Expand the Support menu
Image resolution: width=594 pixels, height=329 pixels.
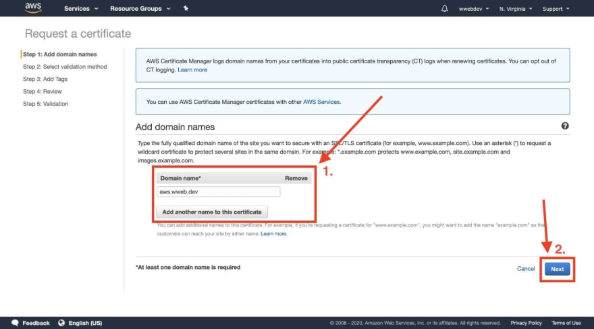tap(556, 9)
